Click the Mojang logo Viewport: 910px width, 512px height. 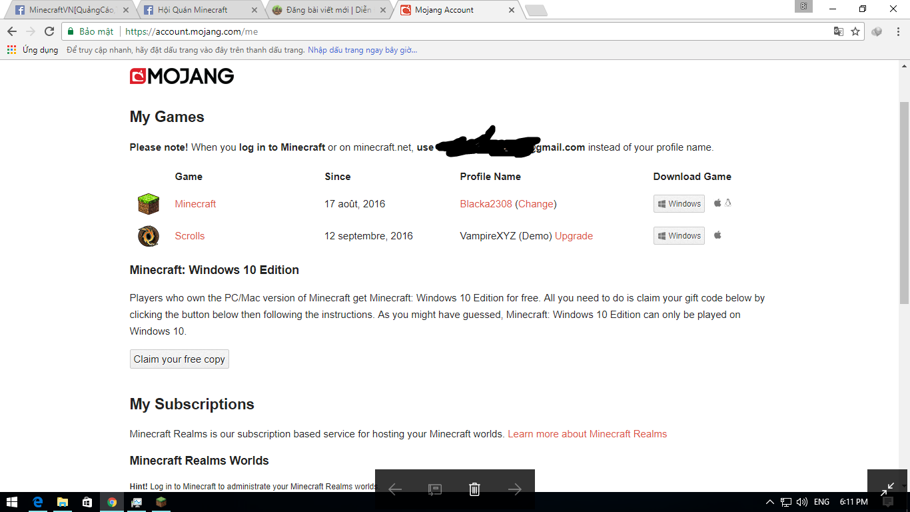[182, 77]
